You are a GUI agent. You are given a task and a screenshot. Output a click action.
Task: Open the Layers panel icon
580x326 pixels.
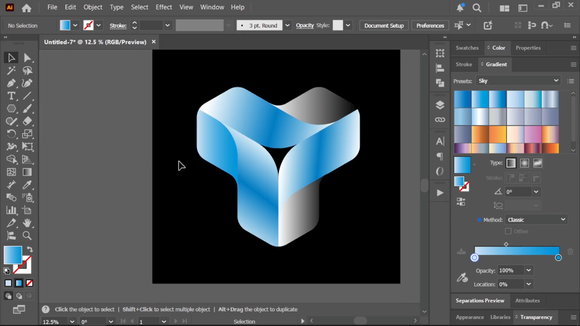(x=440, y=105)
